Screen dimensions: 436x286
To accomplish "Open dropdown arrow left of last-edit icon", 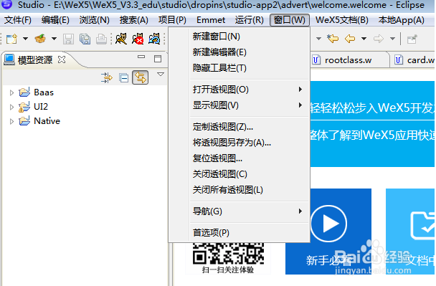I will point(318,39).
